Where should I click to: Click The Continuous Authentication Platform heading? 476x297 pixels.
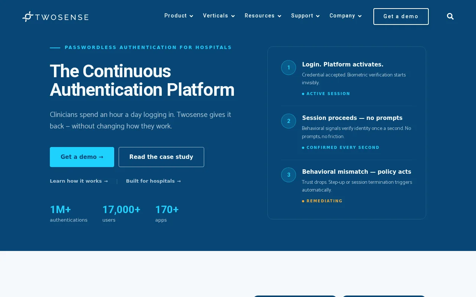click(142, 81)
